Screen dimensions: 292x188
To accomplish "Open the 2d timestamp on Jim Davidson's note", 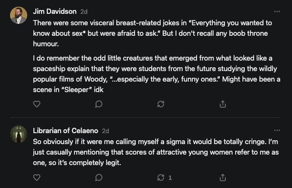I will [x=84, y=12].
